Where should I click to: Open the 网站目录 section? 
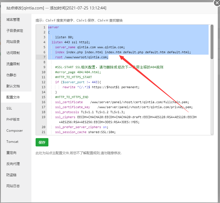pyautogui.click(x=13, y=42)
